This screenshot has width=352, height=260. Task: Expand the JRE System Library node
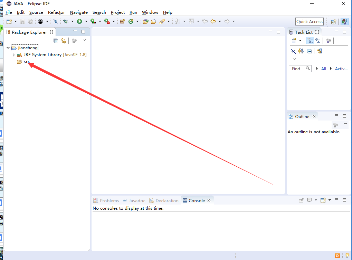pos(14,55)
